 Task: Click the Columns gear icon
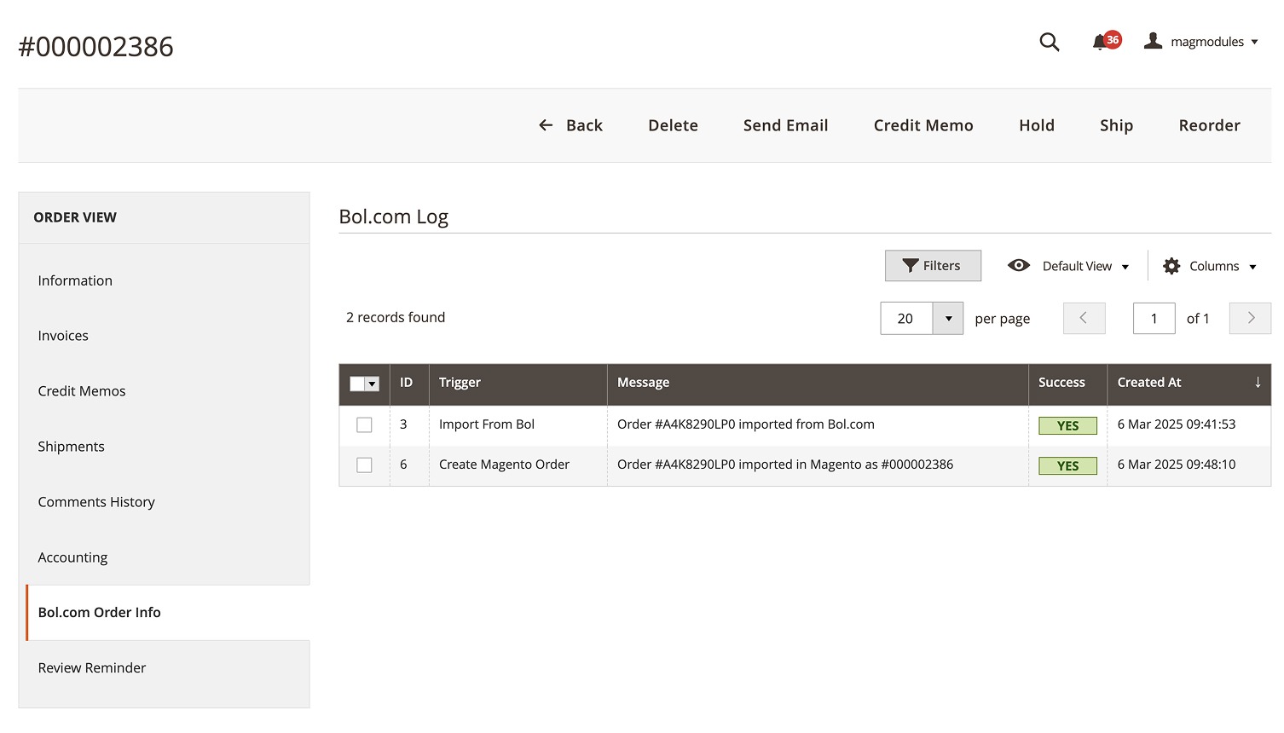click(1171, 266)
